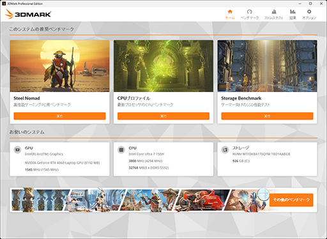327x239 pixels.
Task: Click the 3DMark logo
Action: (28, 14)
